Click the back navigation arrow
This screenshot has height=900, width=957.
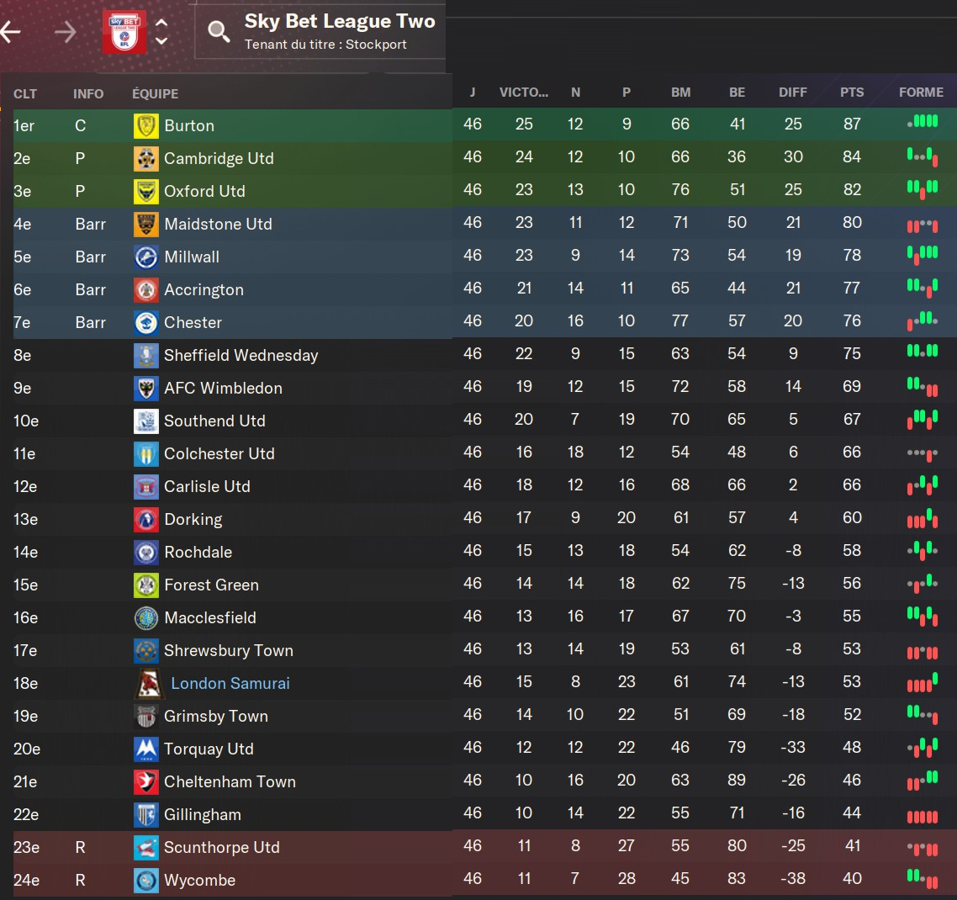11,32
